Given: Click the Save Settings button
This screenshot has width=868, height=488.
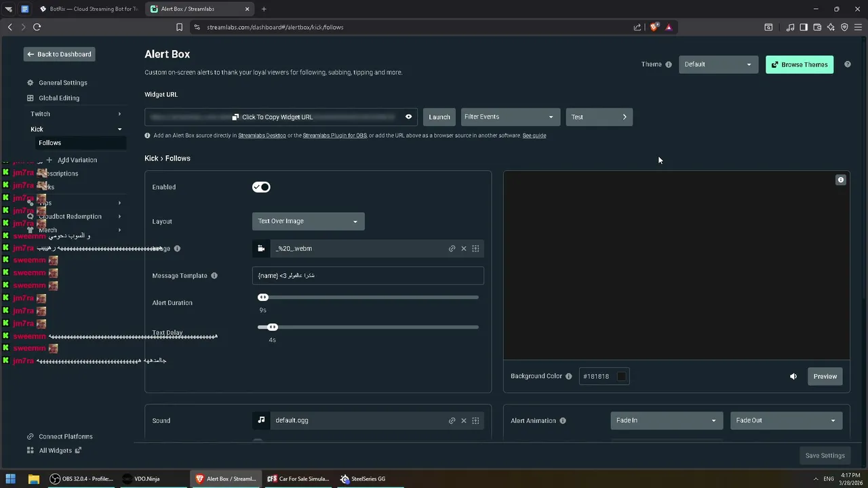Looking at the screenshot, I should coord(825,455).
